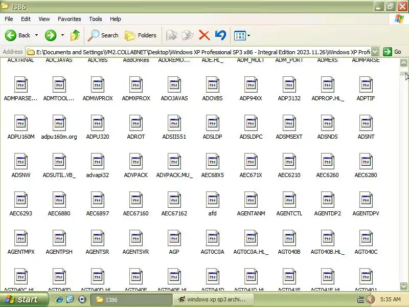Click the AGENTMPX file name

coord(21,252)
